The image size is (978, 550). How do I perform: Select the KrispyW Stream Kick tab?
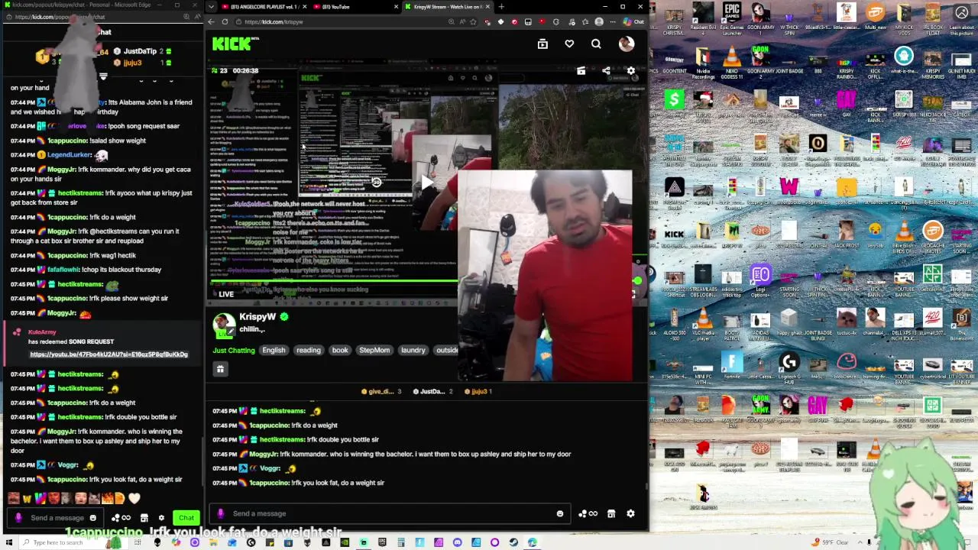[448, 7]
